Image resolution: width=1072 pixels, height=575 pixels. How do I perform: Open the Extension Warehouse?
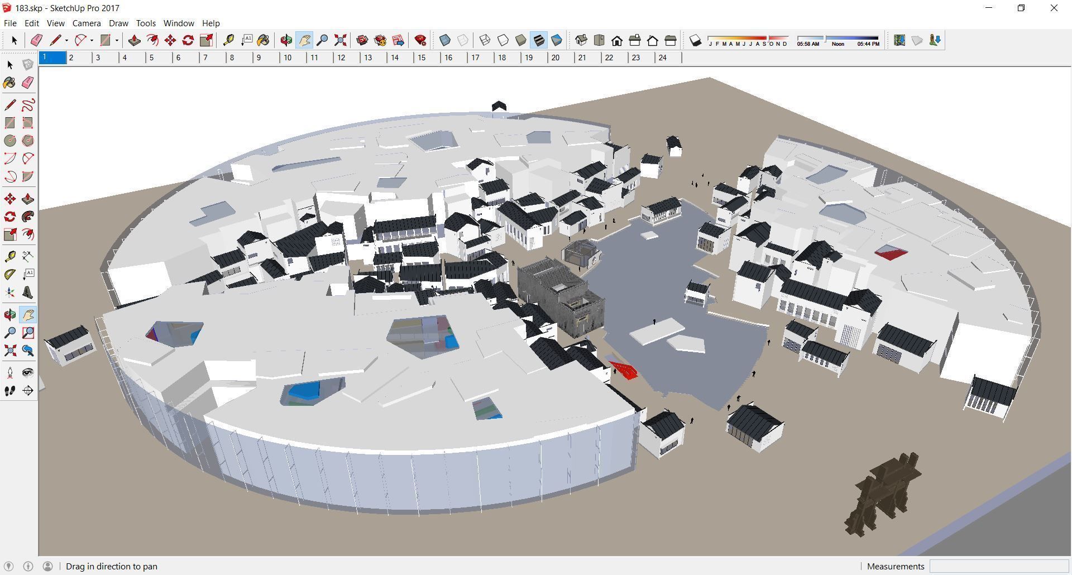380,40
